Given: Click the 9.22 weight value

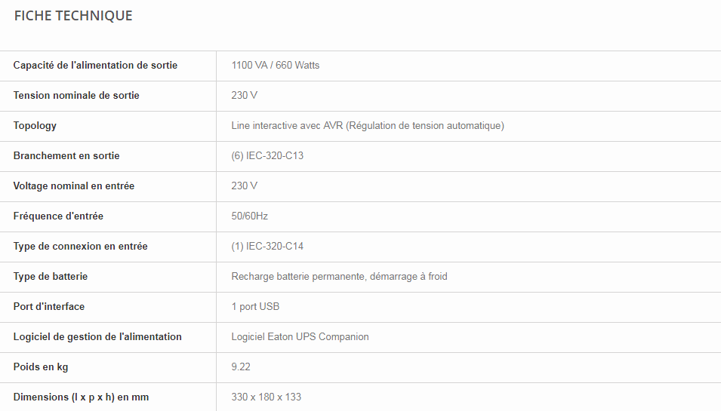Looking at the screenshot, I should [x=241, y=367].
